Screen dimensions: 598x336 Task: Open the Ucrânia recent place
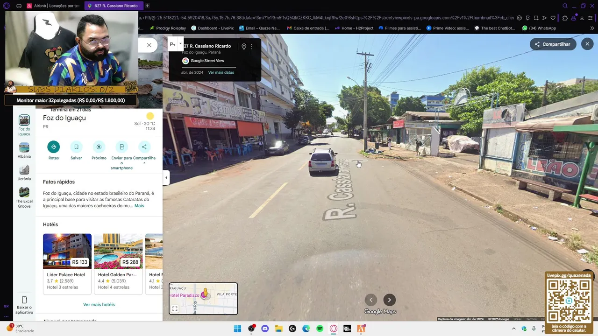click(x=24, y=173)
